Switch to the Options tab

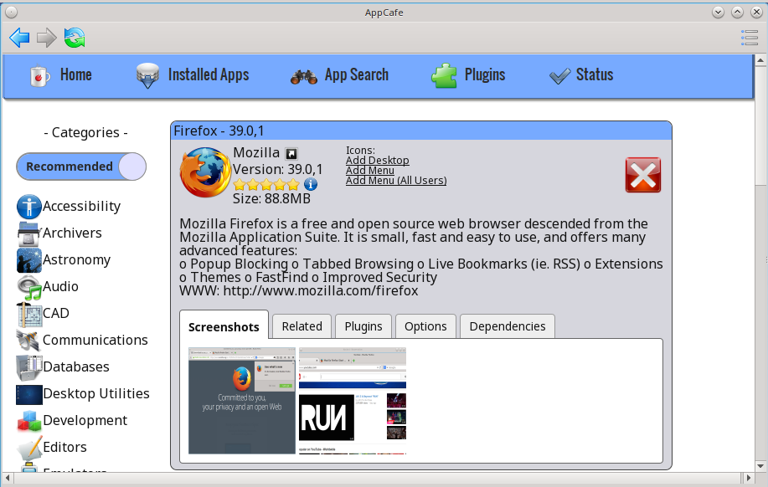click(425, 326)
